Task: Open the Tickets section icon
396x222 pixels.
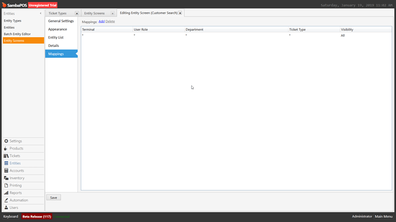Action: [x=6, y=156]
